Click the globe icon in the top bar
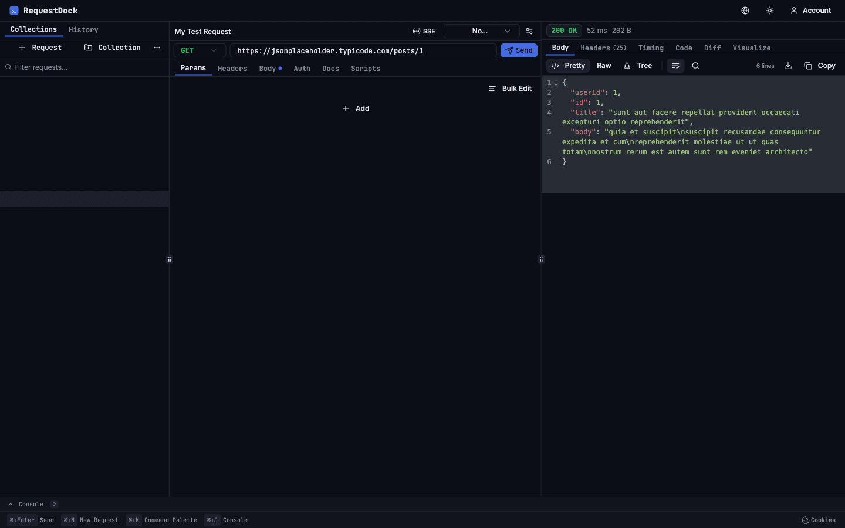 [x=745, y=10]
